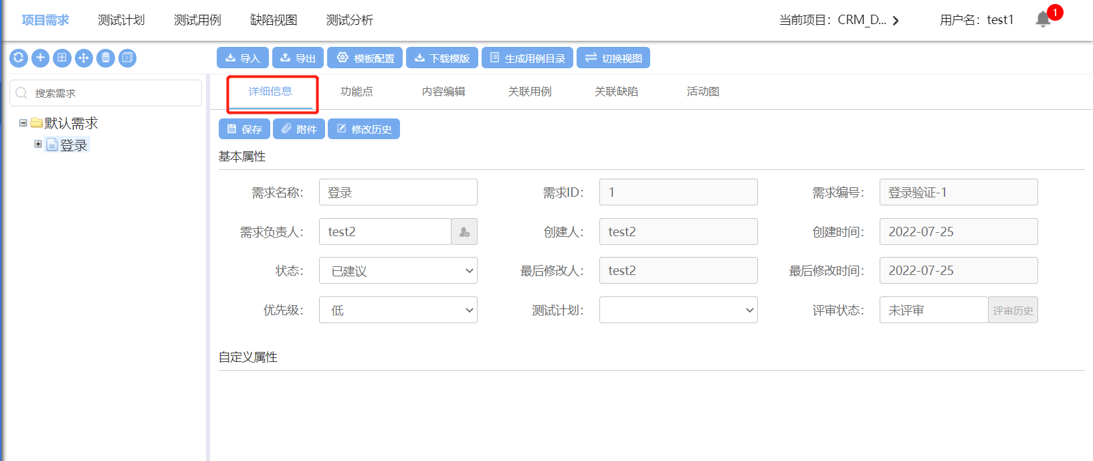1093x461 pixels.
Task: Expand the current project CRM_D... selector
Action: pos(896,21)
